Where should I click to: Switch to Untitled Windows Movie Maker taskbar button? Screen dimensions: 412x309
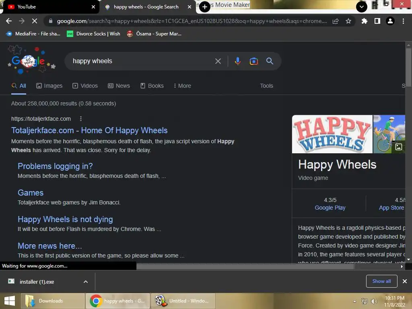click(x=183, y=301)
